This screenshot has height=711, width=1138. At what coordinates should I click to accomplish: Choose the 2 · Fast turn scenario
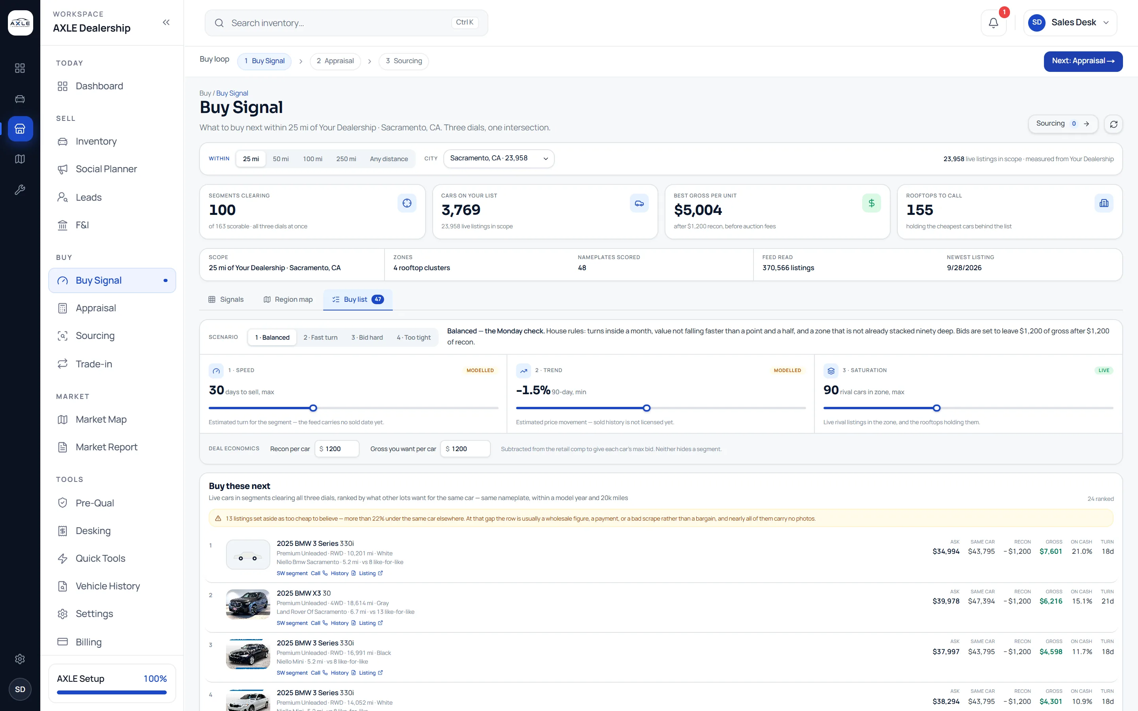point(320,337)
